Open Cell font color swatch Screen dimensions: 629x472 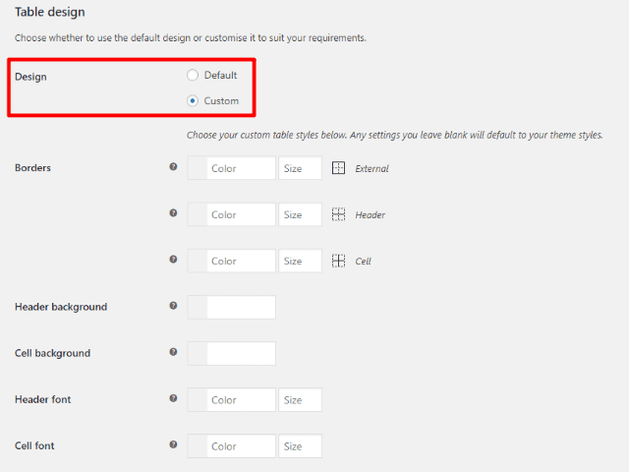pyautogui.click(x=197, y=445)
